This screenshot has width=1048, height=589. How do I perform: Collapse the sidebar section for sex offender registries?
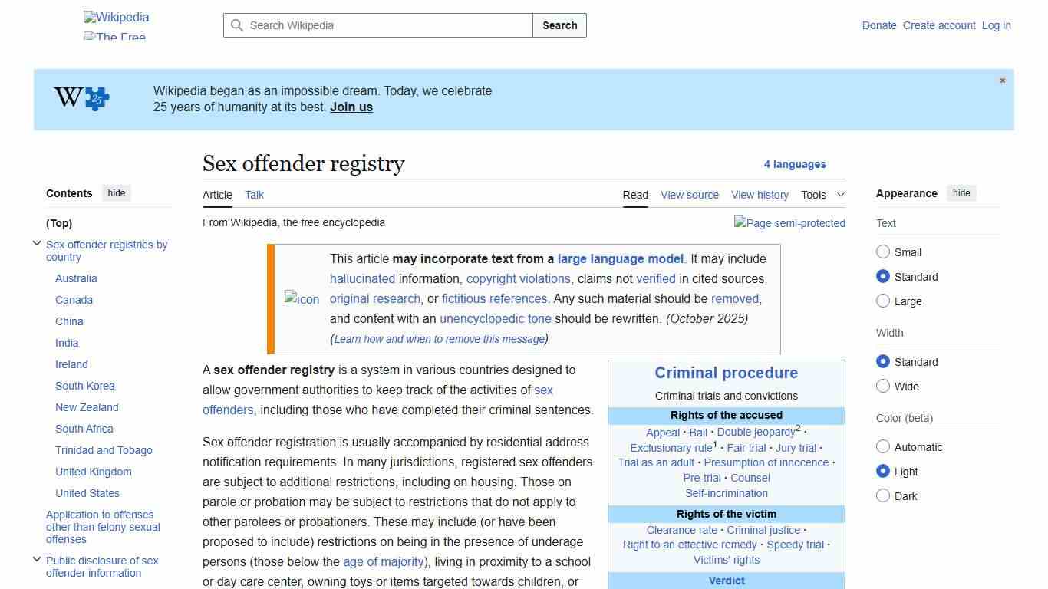(37, 243)
